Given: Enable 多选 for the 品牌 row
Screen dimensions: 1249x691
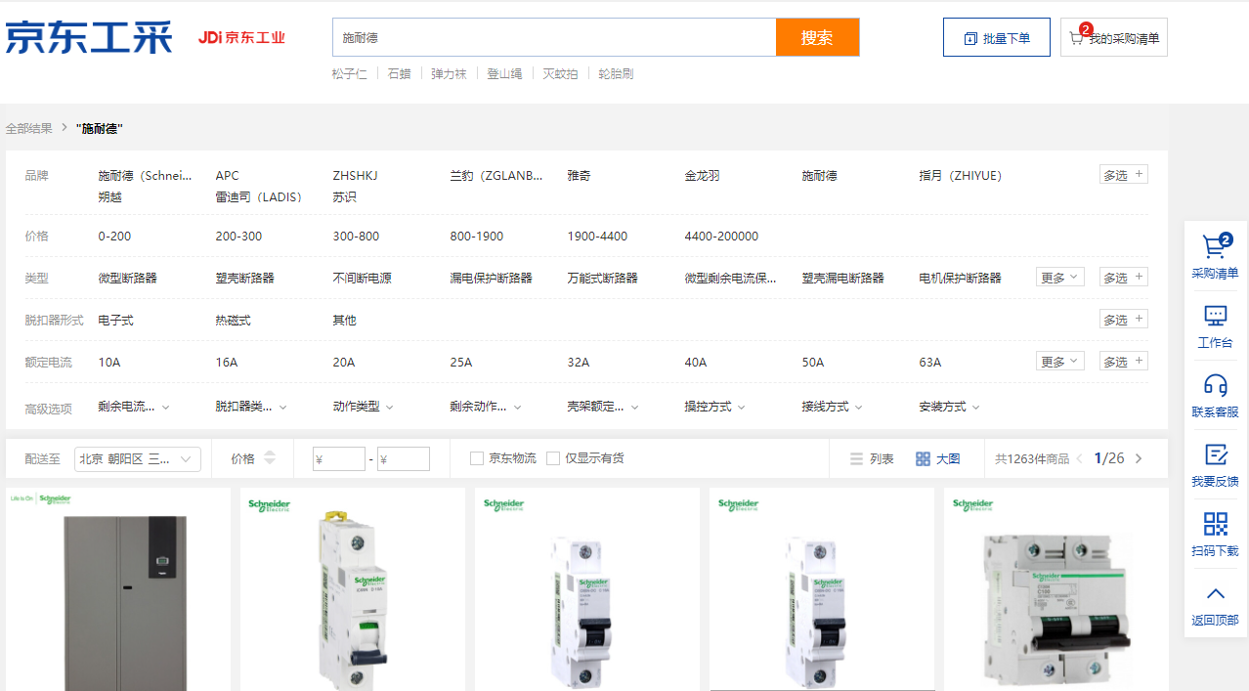Looking at the screenshot, I should pos(1124,175).
